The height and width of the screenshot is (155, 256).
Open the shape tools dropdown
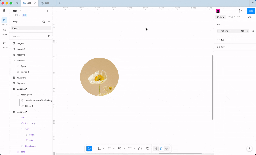click(114, 149)
